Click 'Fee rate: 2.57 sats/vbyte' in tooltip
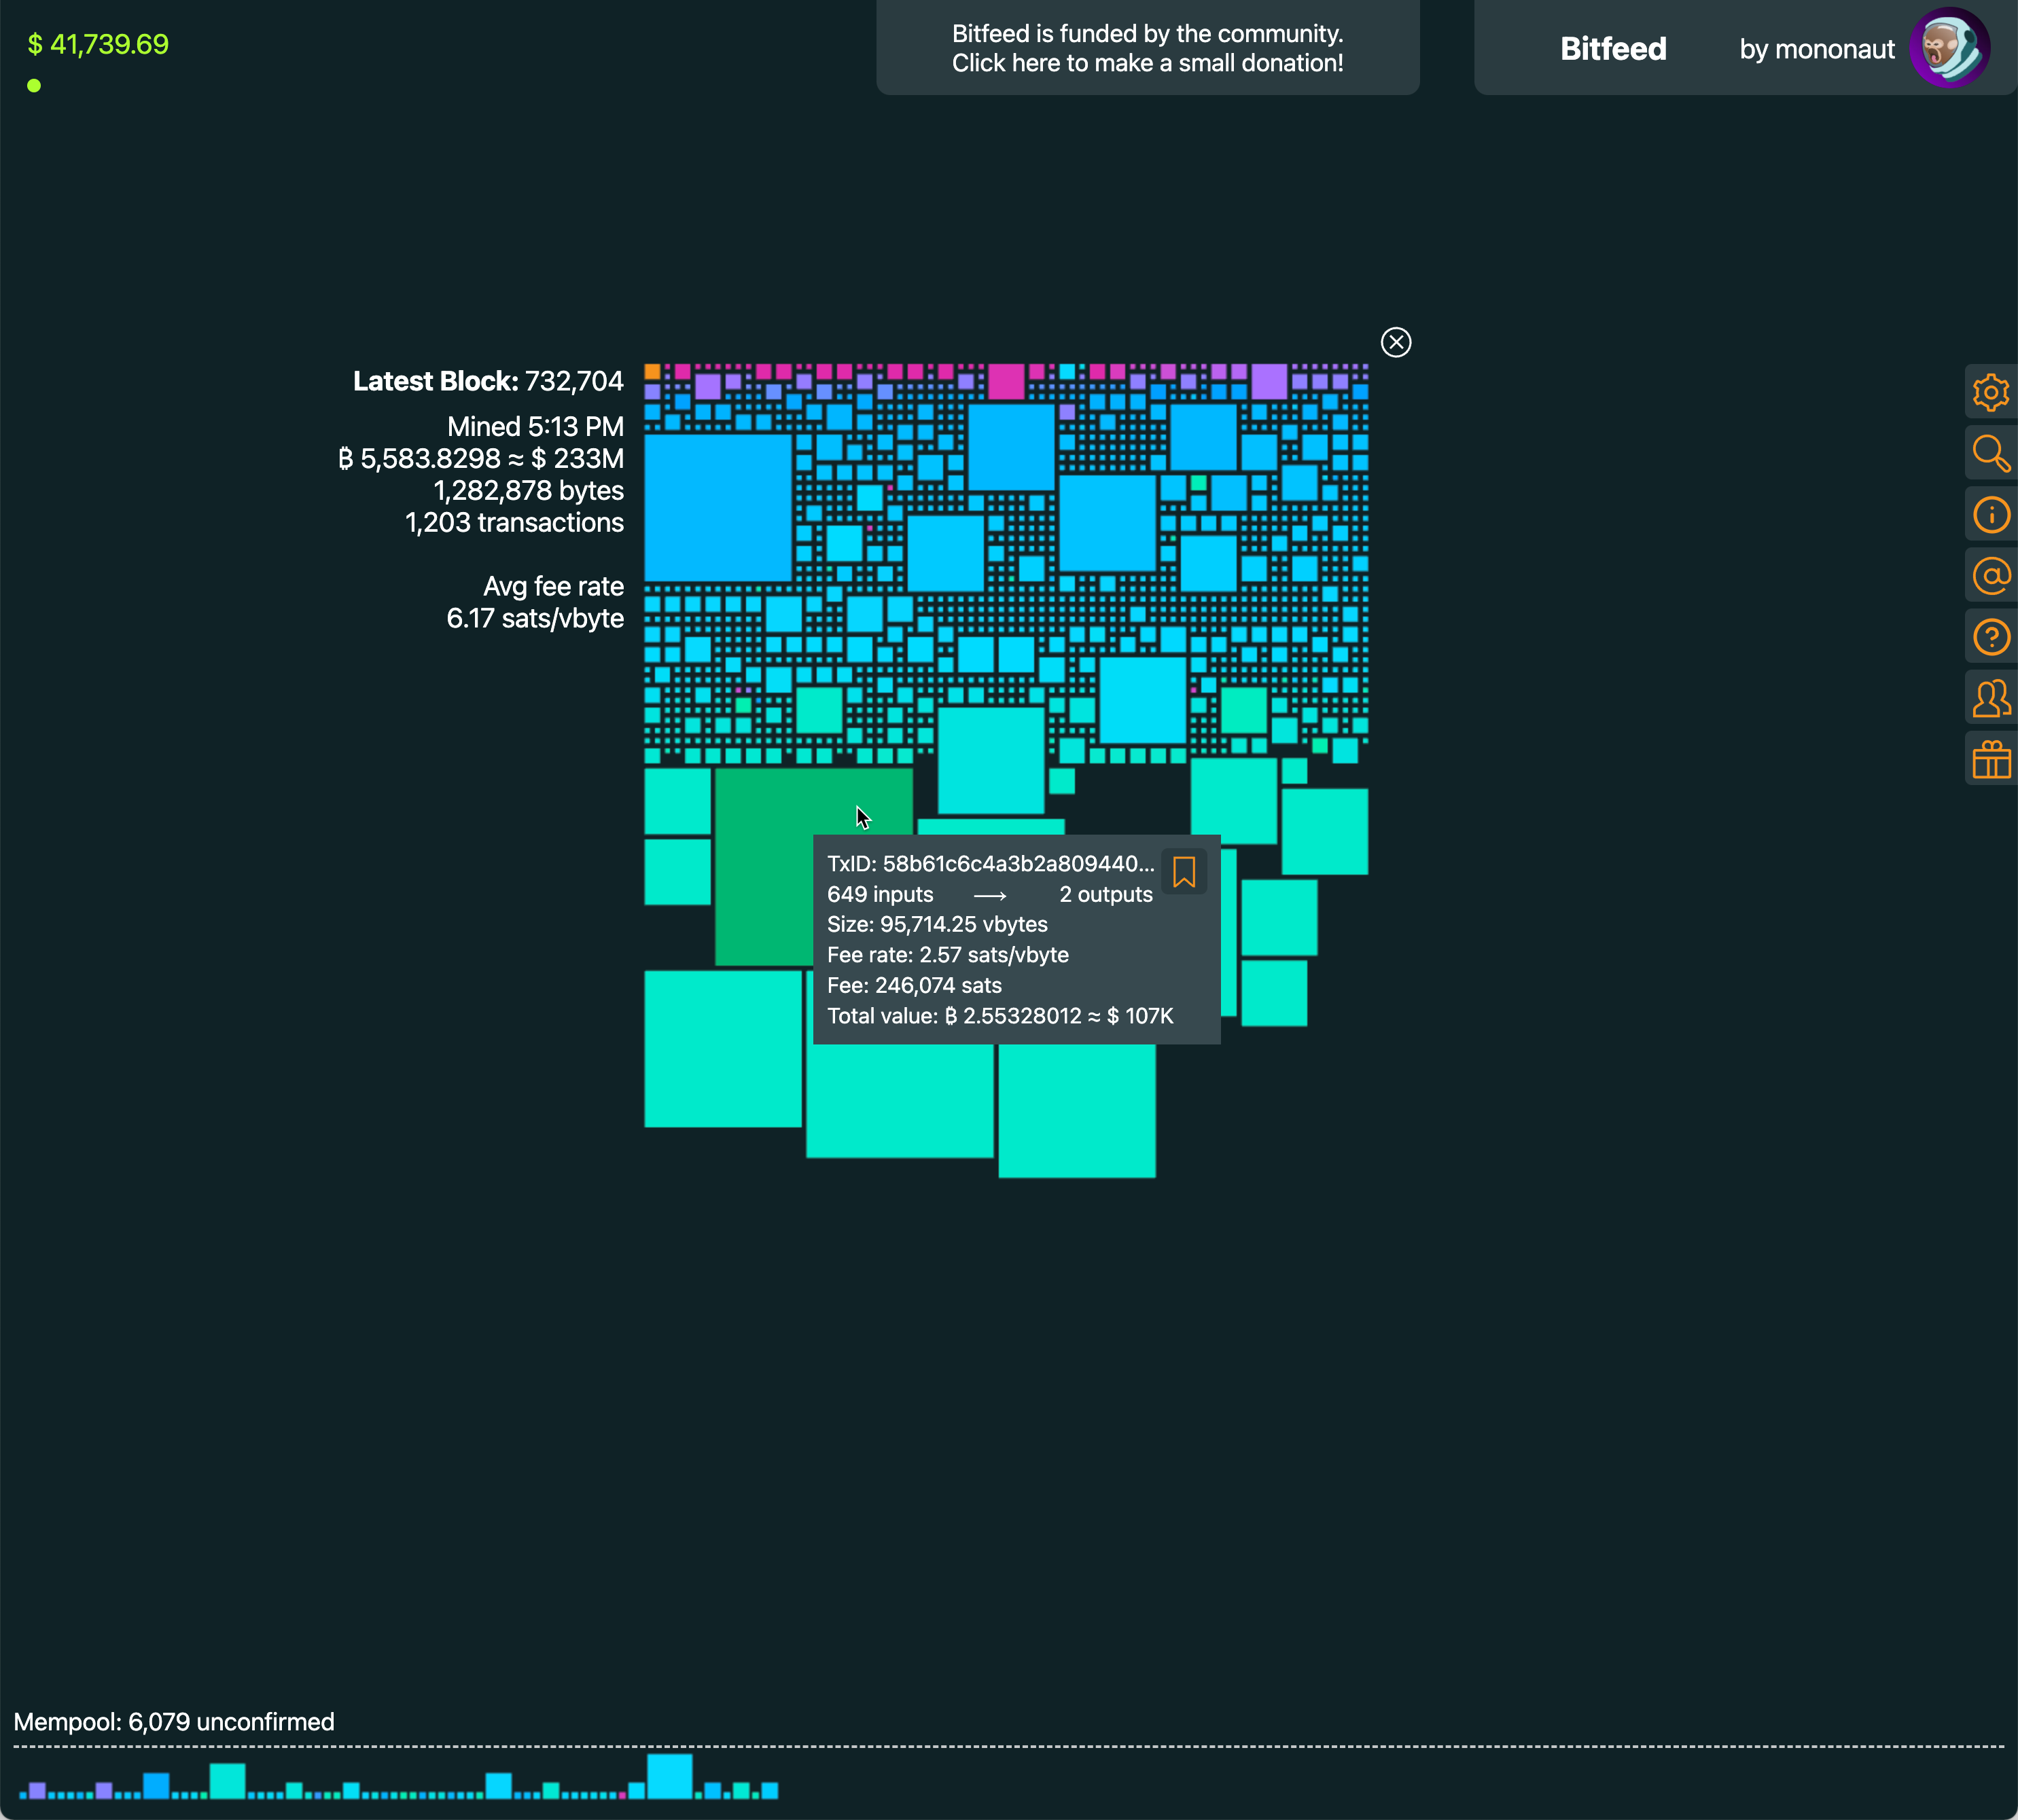 click(x=947, y=955)
